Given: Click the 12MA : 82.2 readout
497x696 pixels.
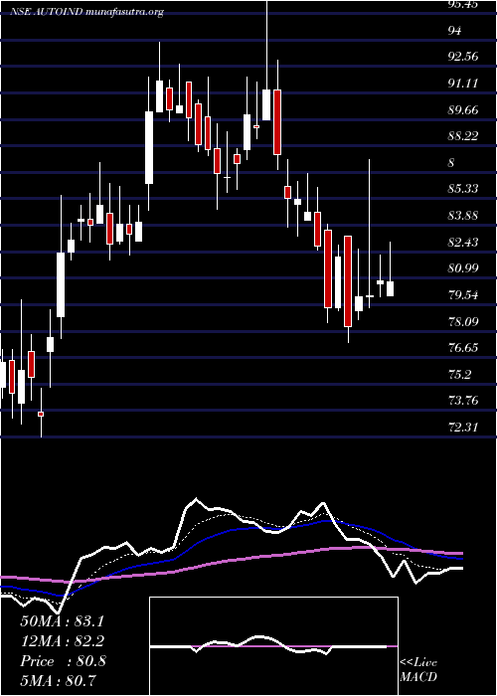Looking at the screenshot, I should click(x=62, y=641).
